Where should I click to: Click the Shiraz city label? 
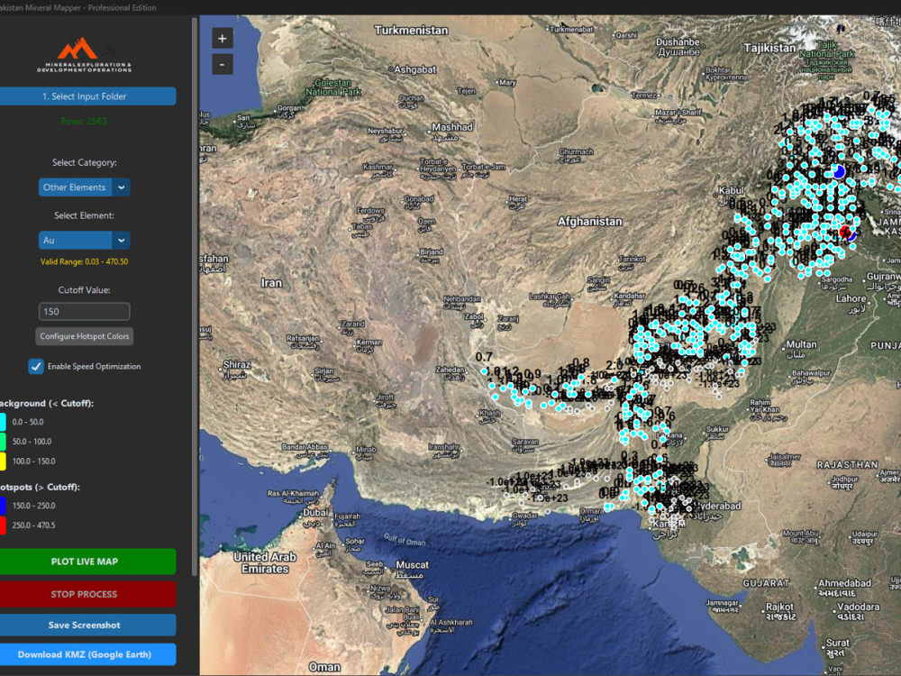tap(237, 365)
